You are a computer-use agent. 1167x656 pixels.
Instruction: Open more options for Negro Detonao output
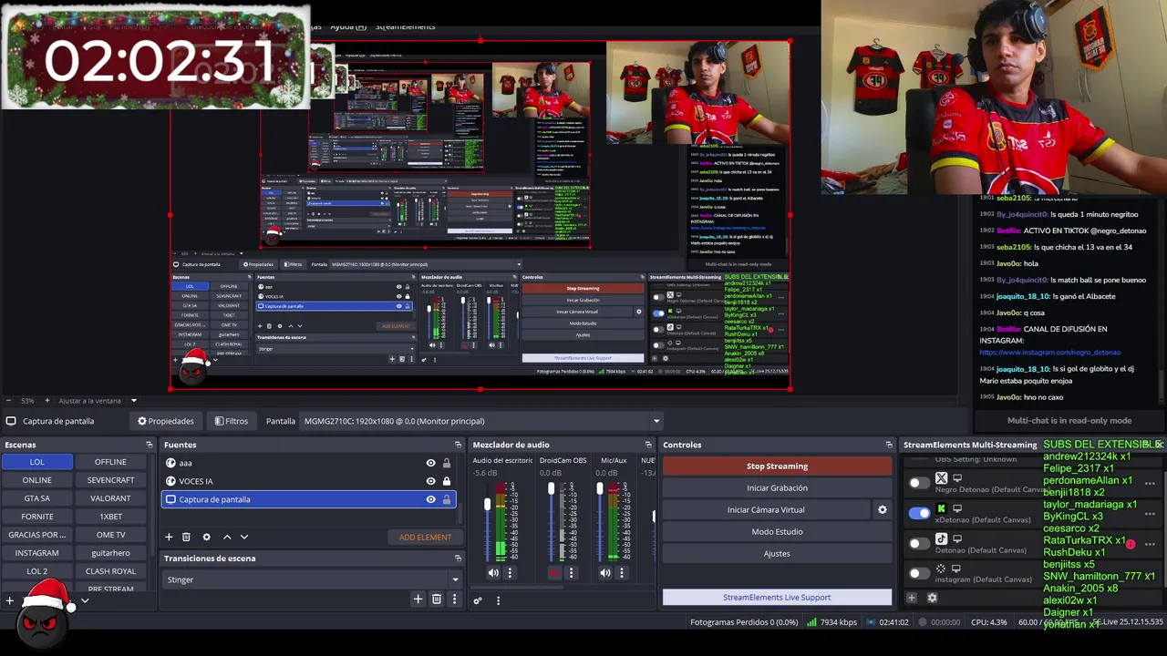tap(1150, 484)
